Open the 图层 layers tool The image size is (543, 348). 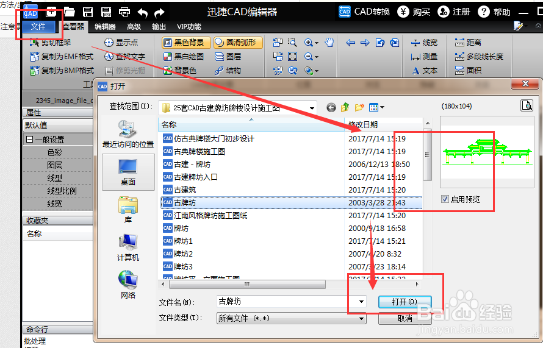click(x=228, y=57)
